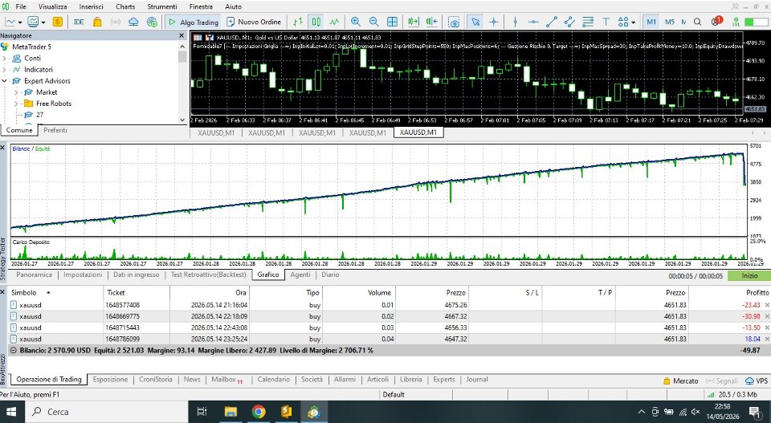
Task: Close the 1648577408 buy position
Action: [x=767, y=305]
